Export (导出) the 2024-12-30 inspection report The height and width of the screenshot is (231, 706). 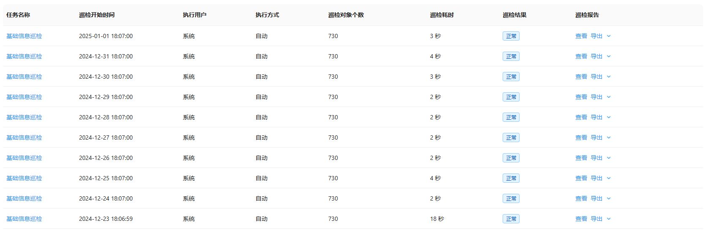pyautogui.click(x=596, y=77)
